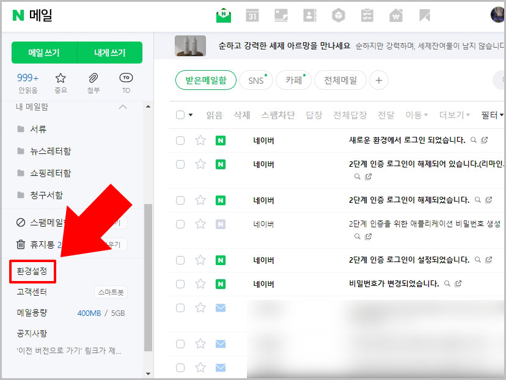Open Naver Calendar from the top icon bar

click(252, 15)
